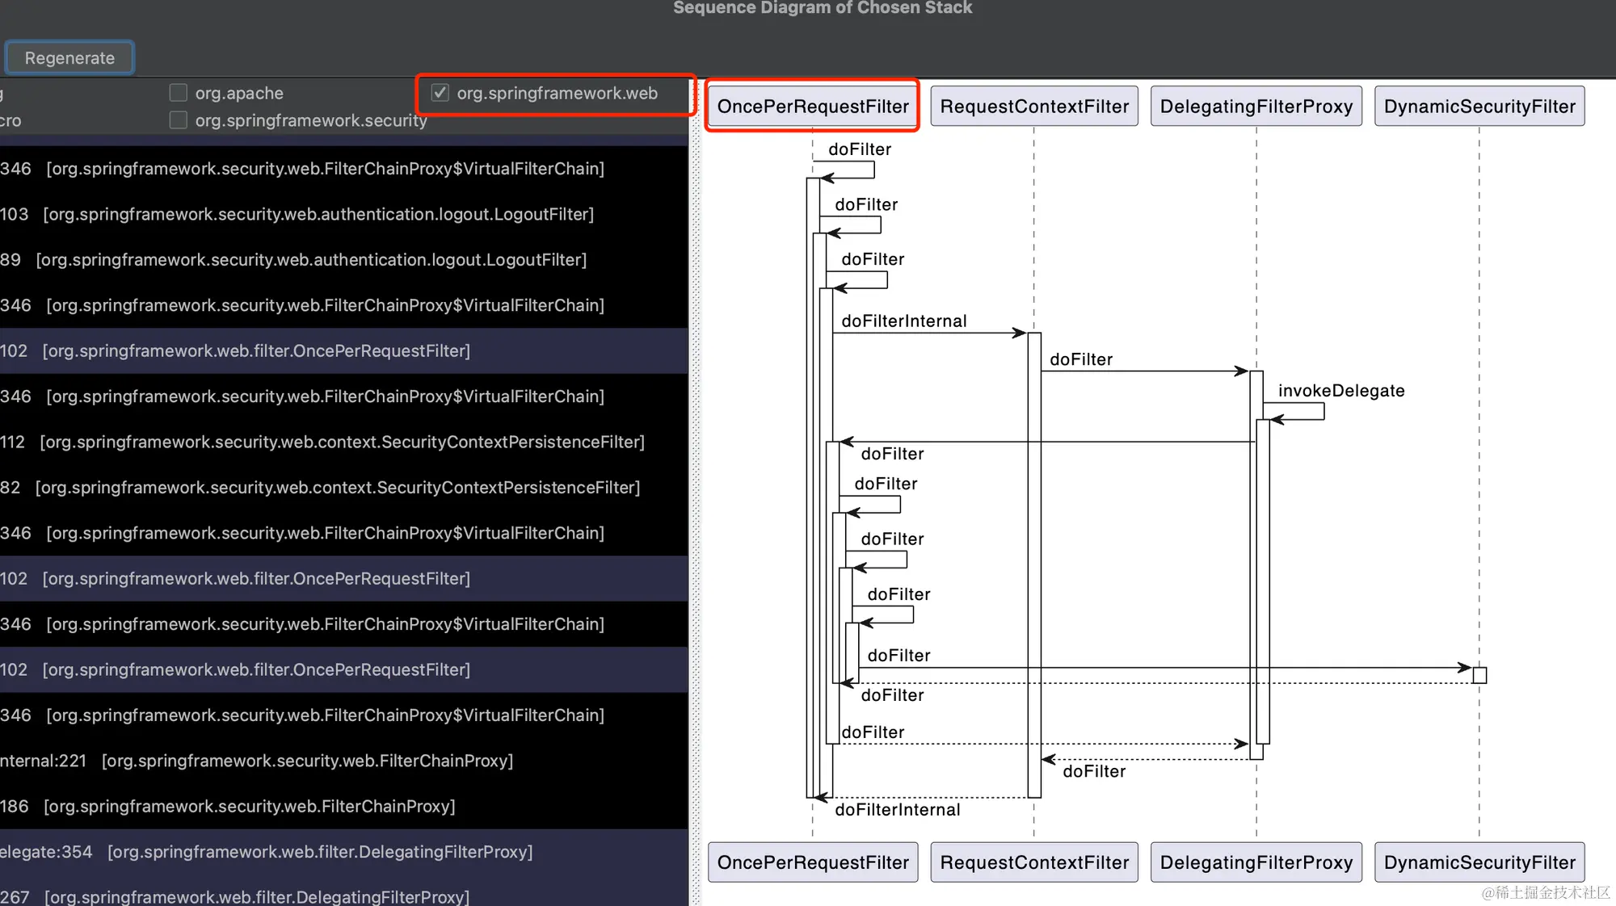The height and width of the screenshot is (906, 1616).
Task: Uncheck the org.springframework.web checkbox
Action: pyautogui.click(x=440, y=93)
